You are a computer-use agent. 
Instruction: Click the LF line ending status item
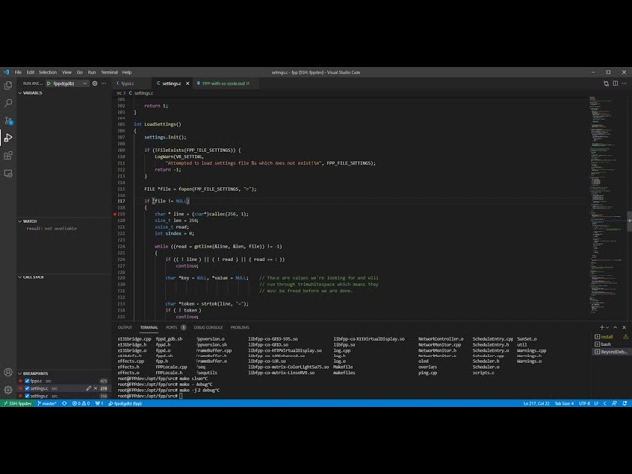click(x=596, y=403)
